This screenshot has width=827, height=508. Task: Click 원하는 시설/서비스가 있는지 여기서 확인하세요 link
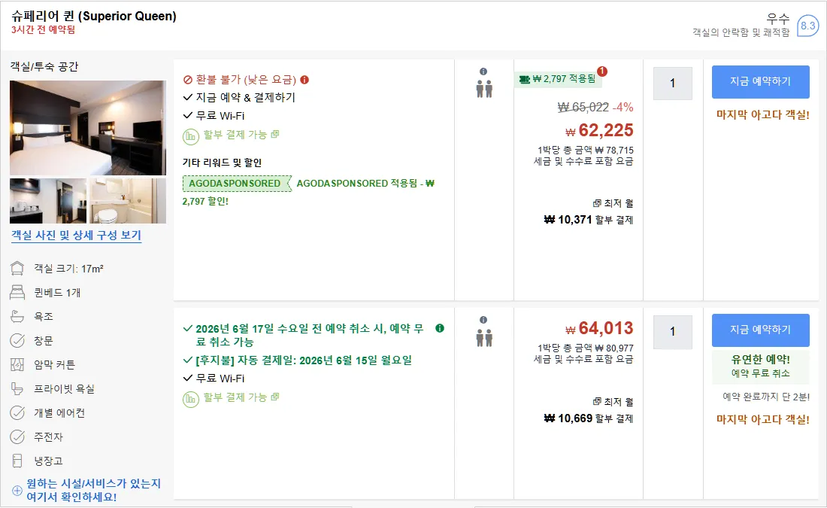click(93, 490)
